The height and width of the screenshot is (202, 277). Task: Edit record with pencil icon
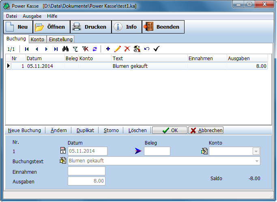point(118,49)
